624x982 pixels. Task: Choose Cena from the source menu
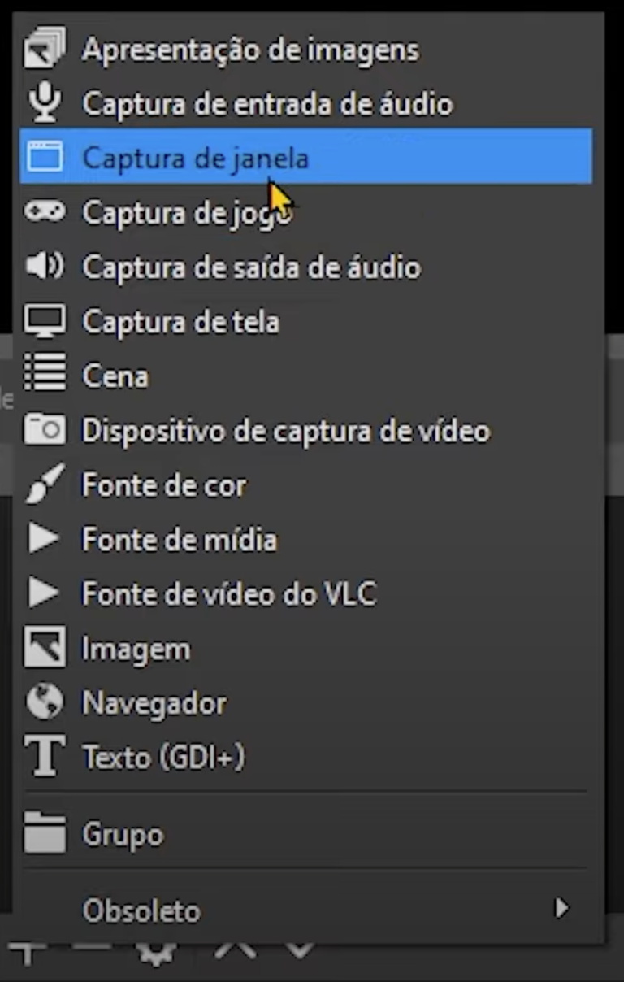(x=115, y=376)
